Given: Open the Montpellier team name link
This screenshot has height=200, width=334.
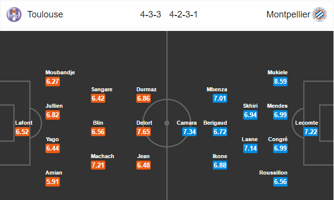Looking at the screenshot, I should pos(288,14).
